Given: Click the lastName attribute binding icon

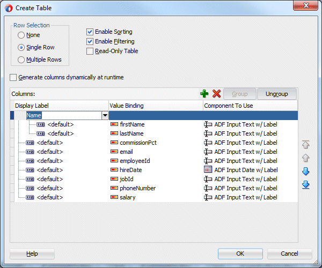Looking at the screenshot, I should 114,133.
